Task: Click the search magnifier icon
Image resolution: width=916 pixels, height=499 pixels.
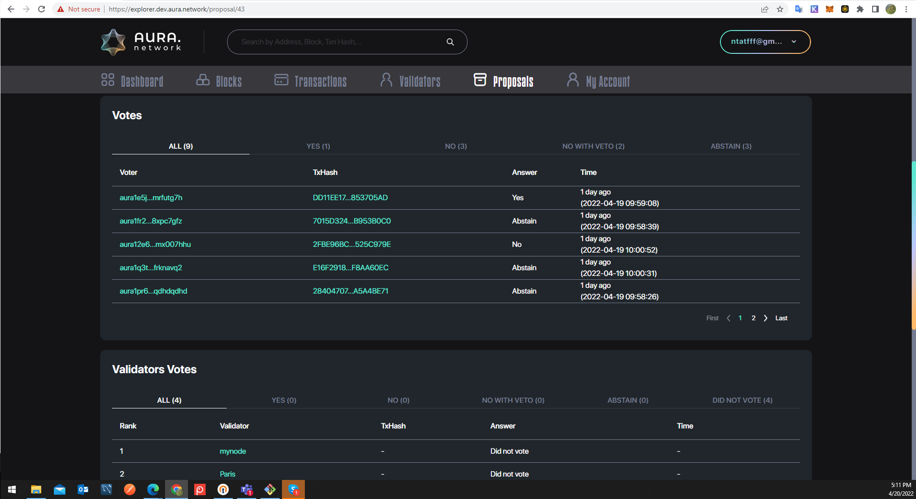Action: click(x=450, y=42)
